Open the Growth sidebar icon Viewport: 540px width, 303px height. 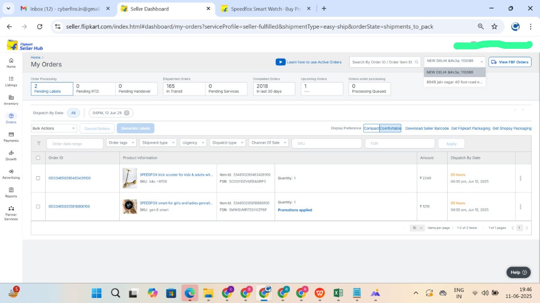coord(11,155)
